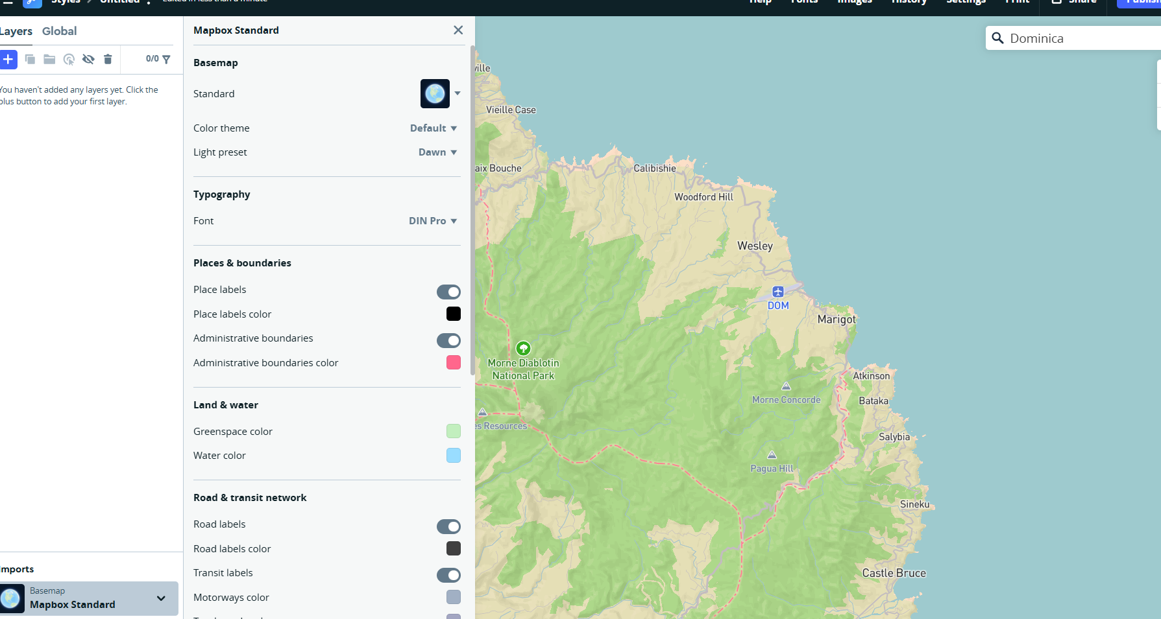The height and width of the screenshot is (619, 1161).
Task: Click the Morne Diablotin National Park marker
Action: [523, 349]
